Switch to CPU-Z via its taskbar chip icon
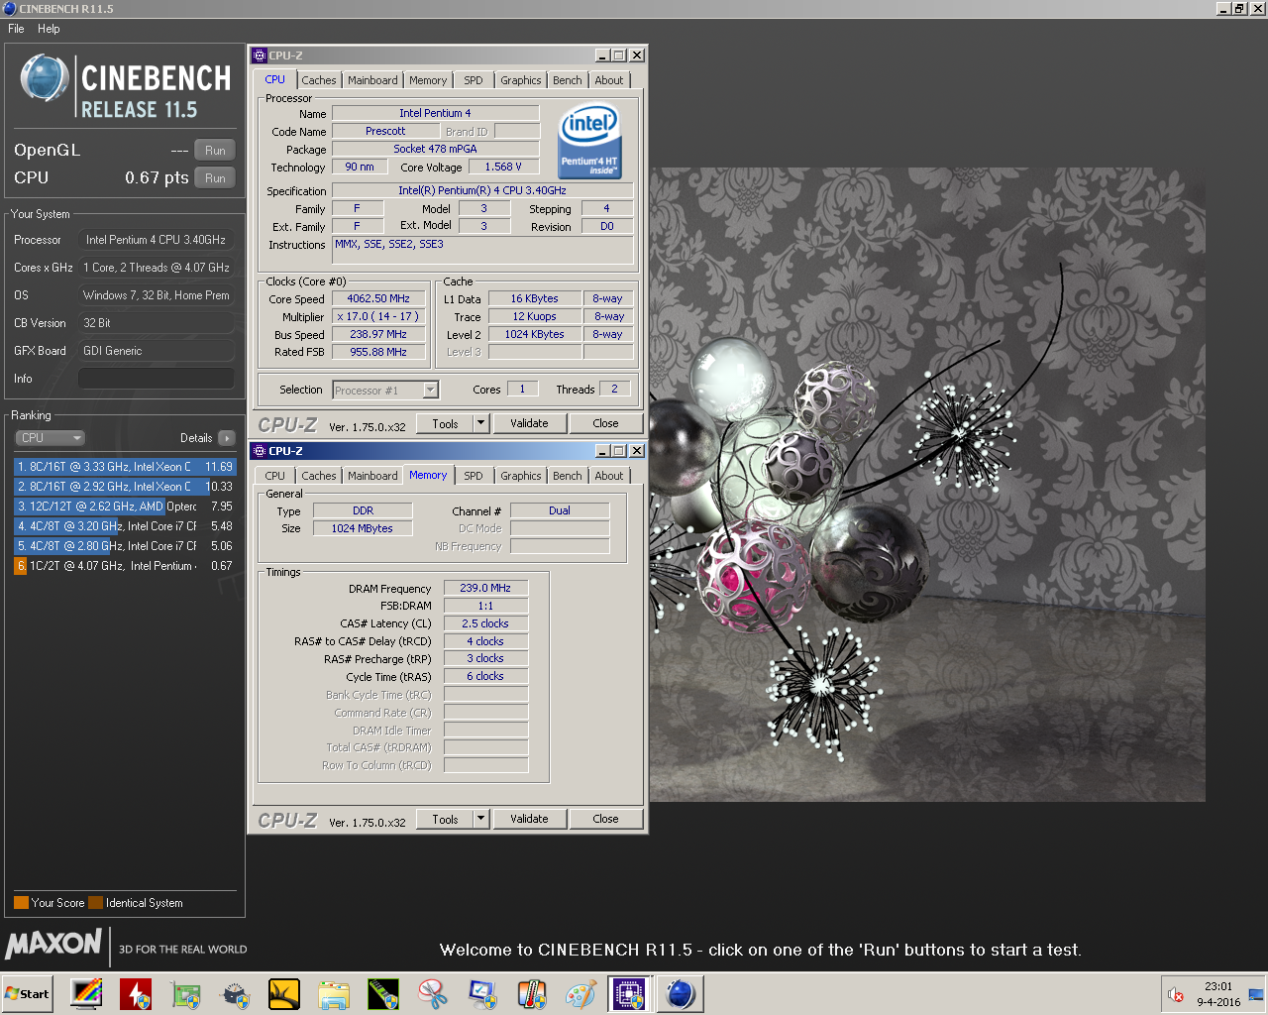Viewport: 1268px width, 1015px height. 630,993
